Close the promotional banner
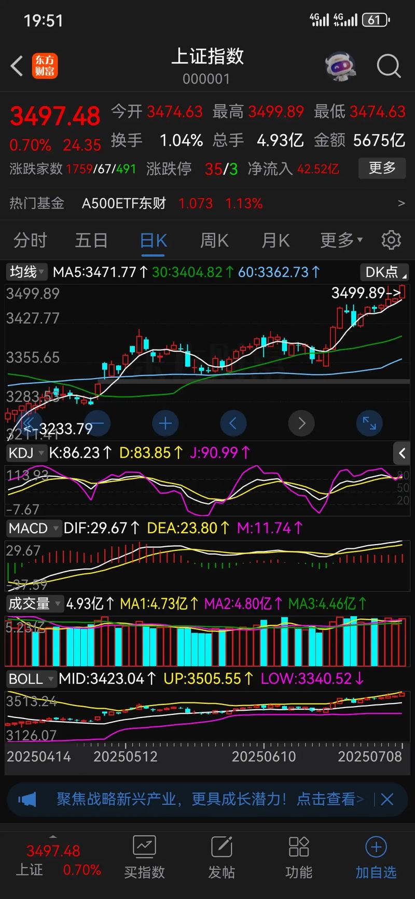The image size is (415, 899). coord(387,799)
